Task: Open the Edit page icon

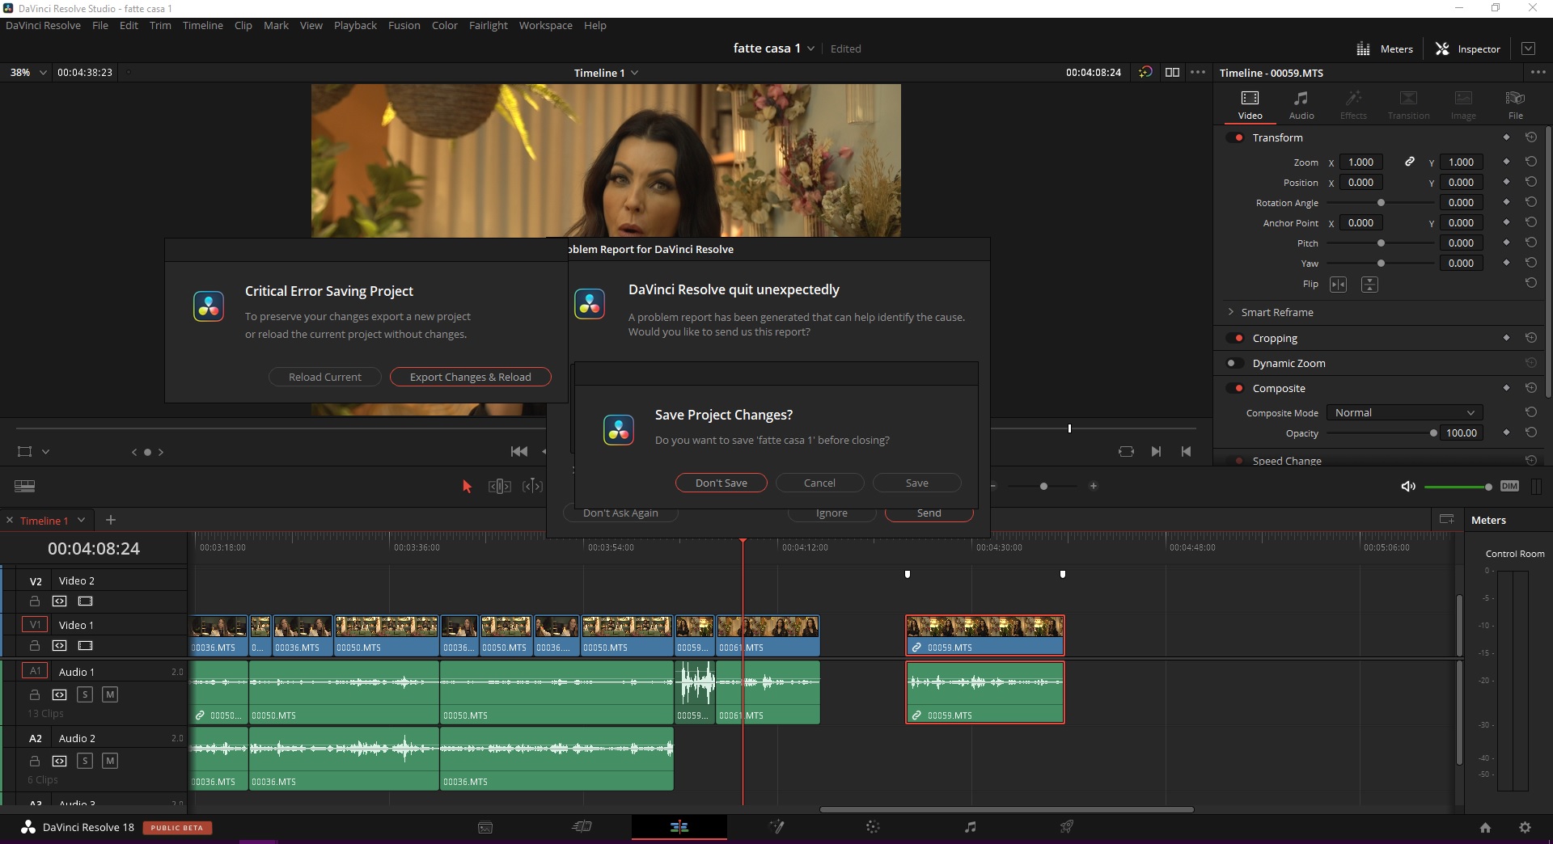Action: tap(679, 827)
